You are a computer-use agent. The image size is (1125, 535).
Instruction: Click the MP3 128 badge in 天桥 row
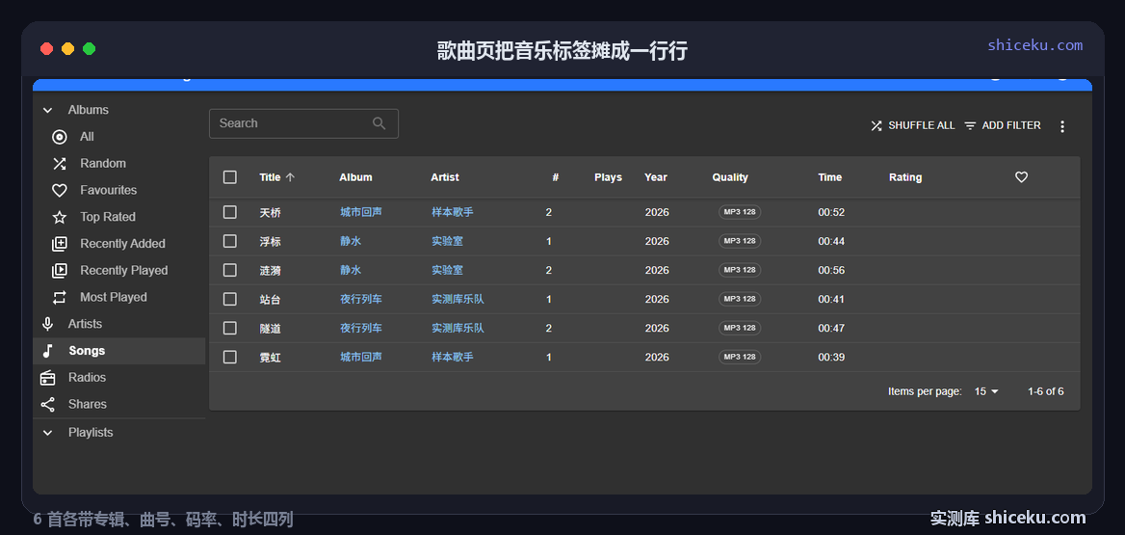point(740,212)
